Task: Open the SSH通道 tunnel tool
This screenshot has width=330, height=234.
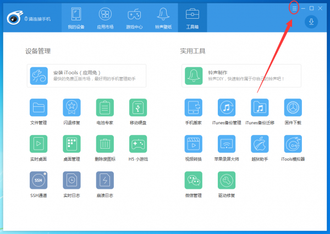Action: click(38, 180)
